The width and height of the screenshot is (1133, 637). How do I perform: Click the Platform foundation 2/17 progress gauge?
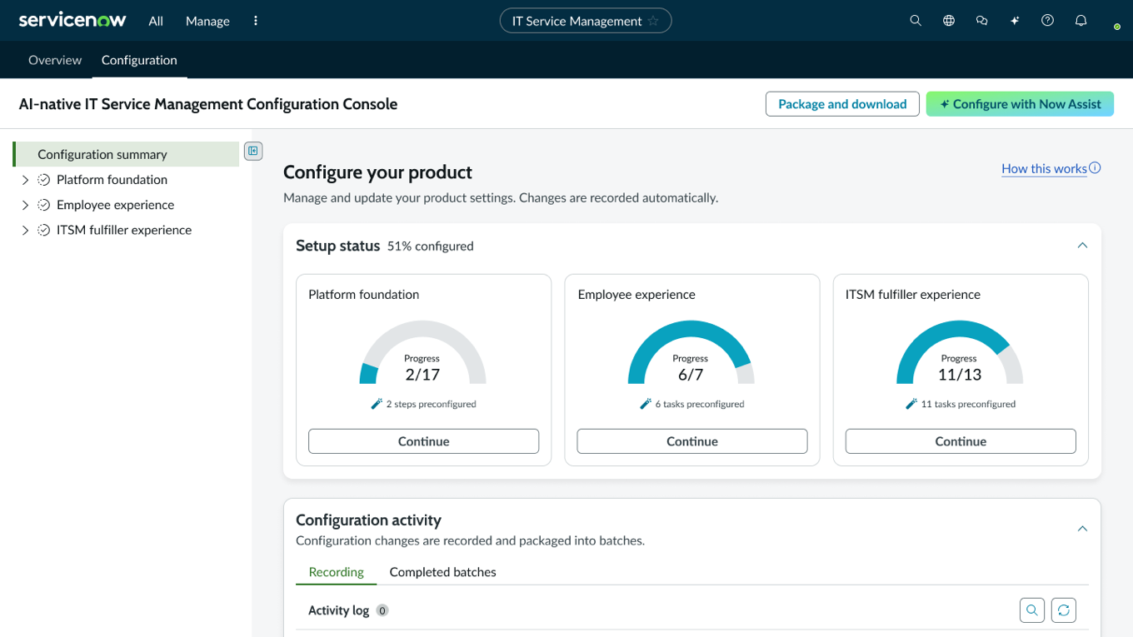422,353
